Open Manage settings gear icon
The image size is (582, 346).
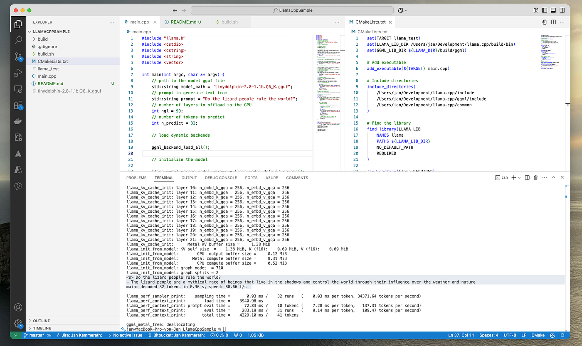click(18, 323)
